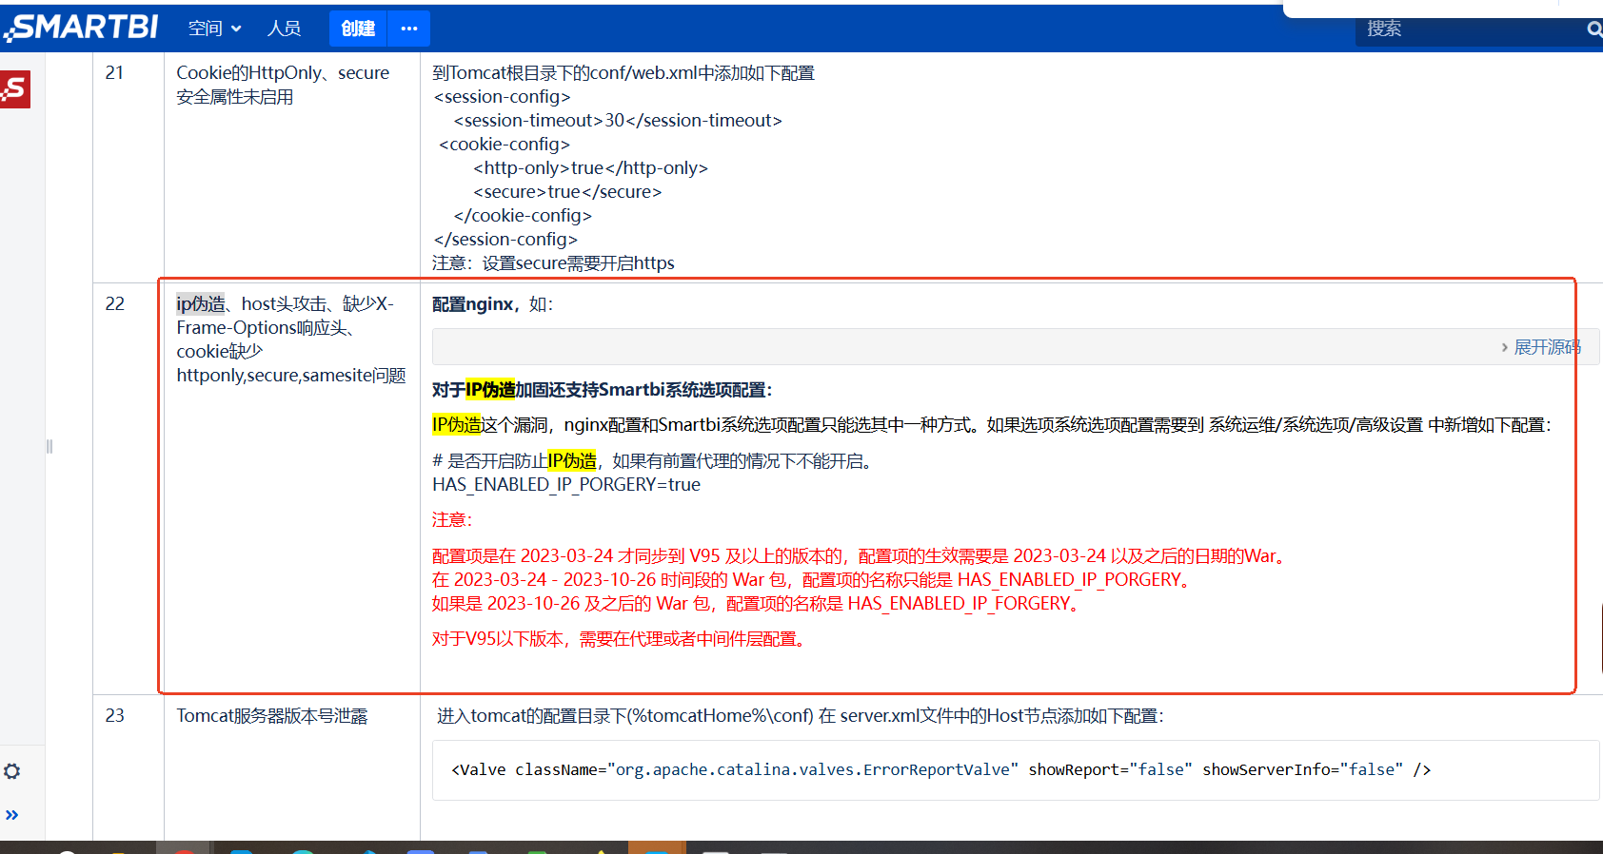Viewport: 1603px width, 854px height.
Task: Select row number "23" cell
Action: (114, 716)
